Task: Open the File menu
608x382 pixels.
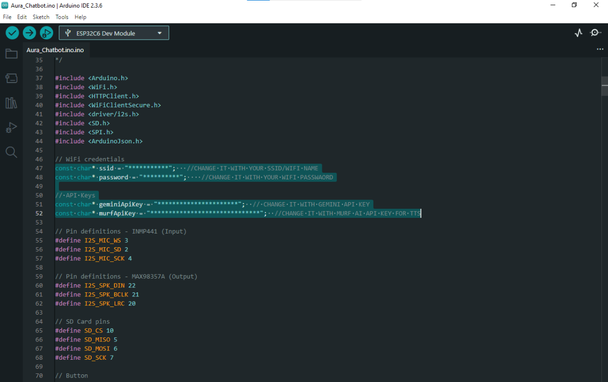Action: click(x=7, y=17)
